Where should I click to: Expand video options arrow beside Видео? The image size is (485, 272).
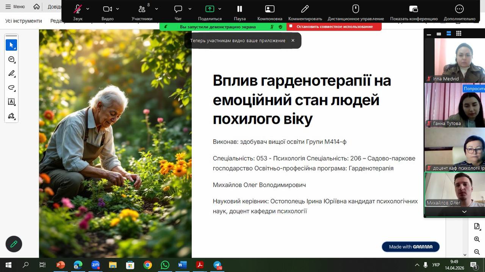point(117,9)
